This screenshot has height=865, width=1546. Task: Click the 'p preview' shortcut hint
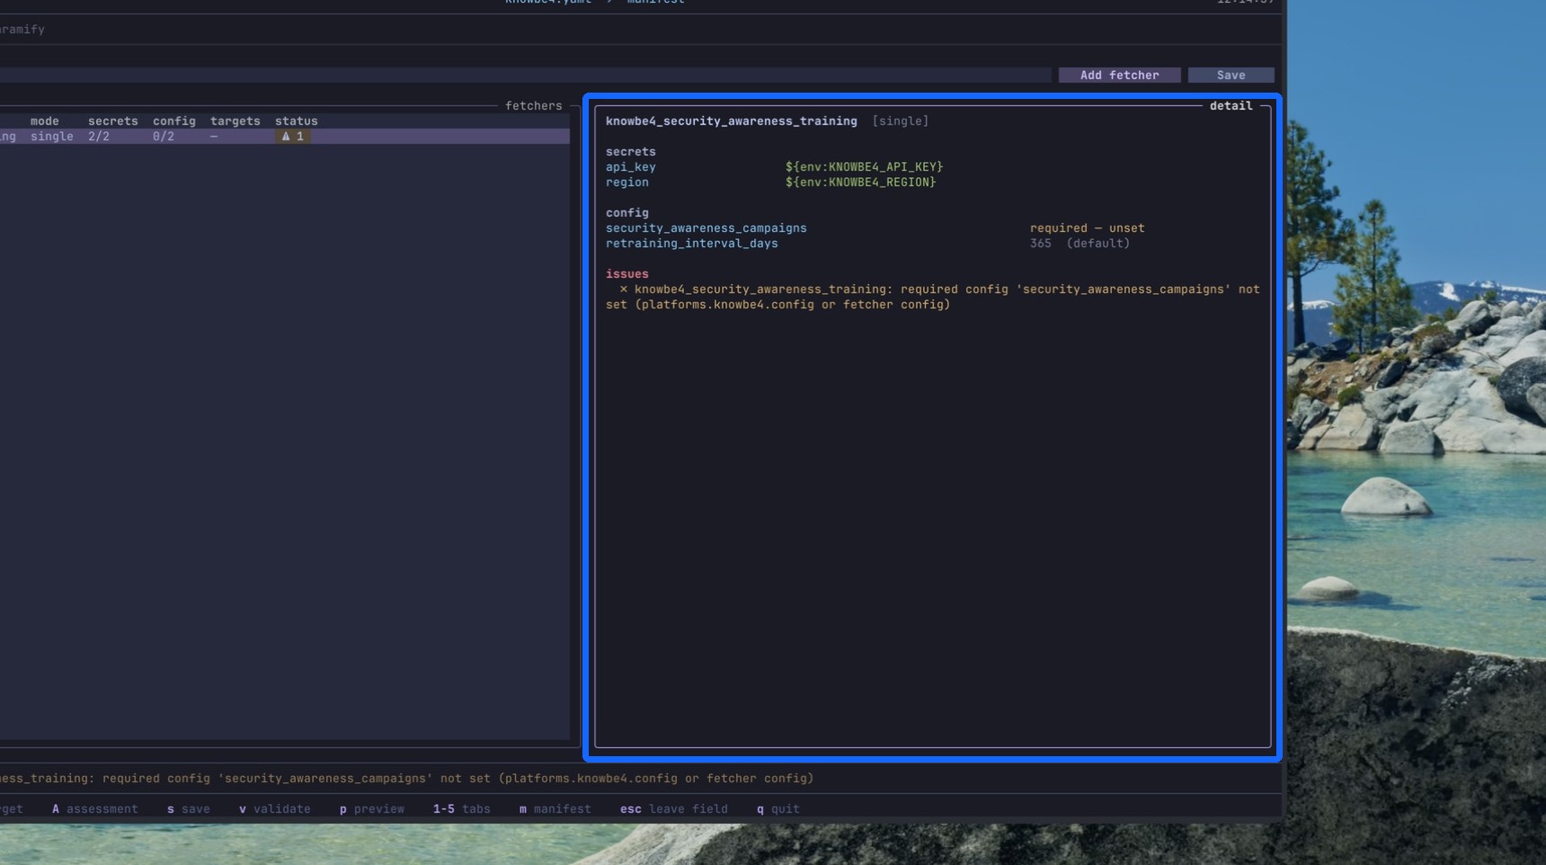click(372, 809)
